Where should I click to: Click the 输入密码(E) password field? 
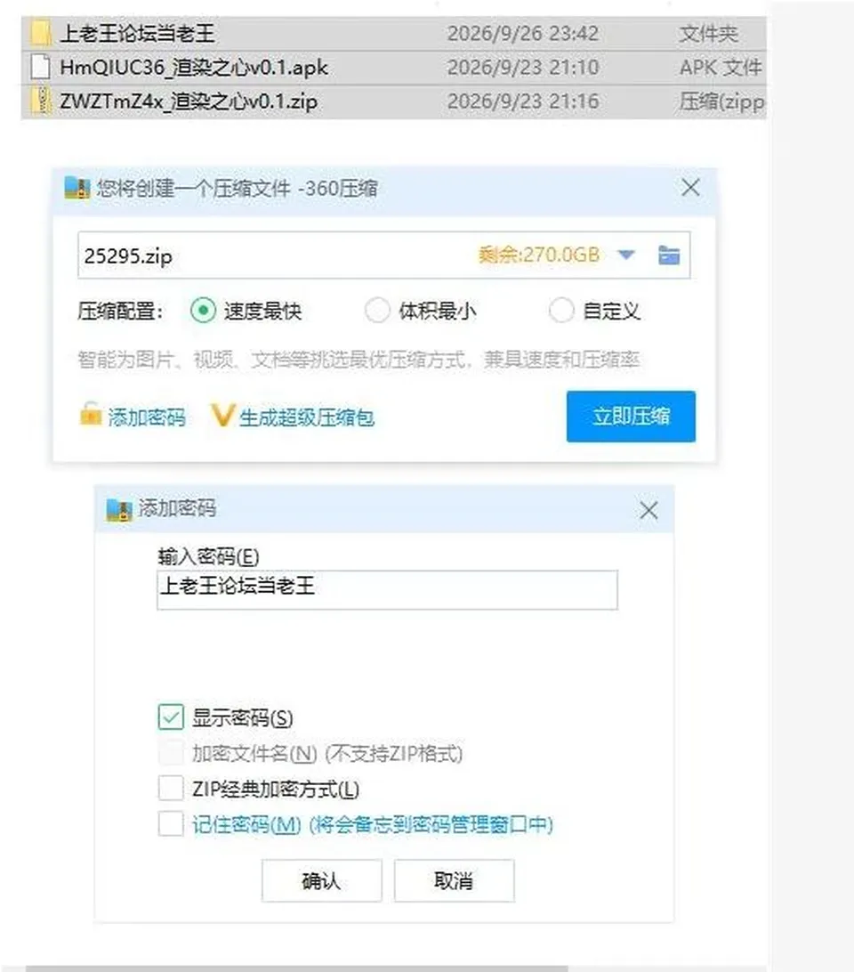click(387, 589)
